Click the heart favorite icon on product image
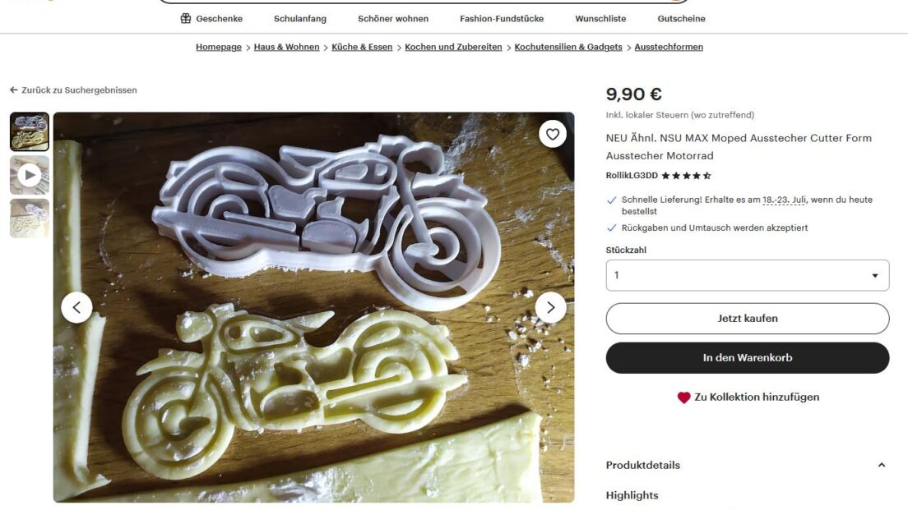The width and height of the screenshot is (908, 510). 553,134
